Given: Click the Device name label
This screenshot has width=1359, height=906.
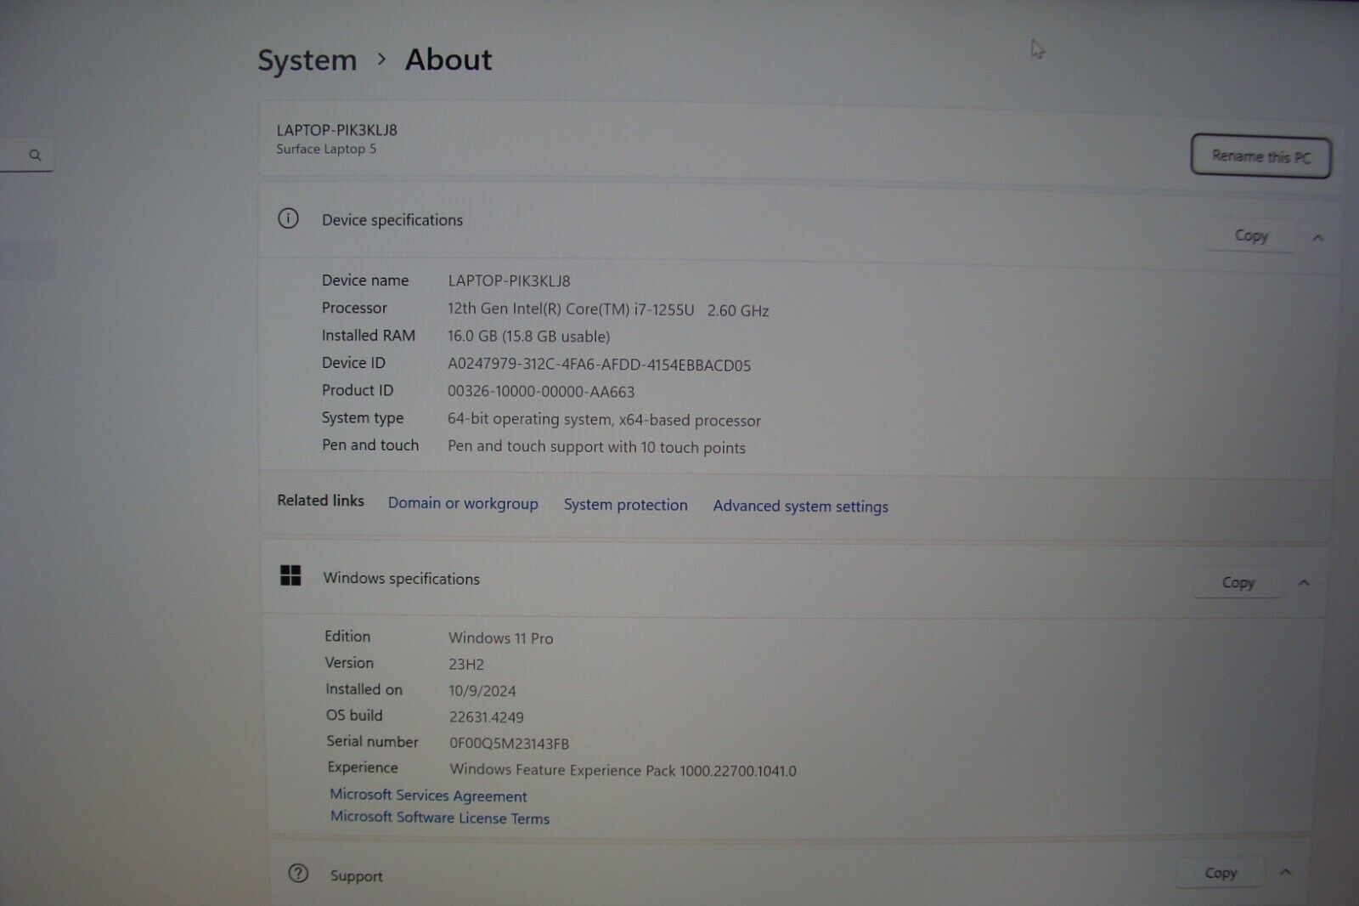Looking at the screenshot, I should click(365, 280).
